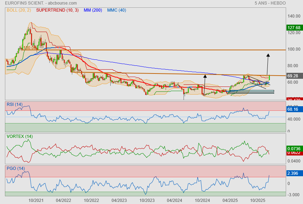The width and height of the screenshot is (303, 204).
Task: Click the tall projection arrow head near 100
Action: coord(268,55)
